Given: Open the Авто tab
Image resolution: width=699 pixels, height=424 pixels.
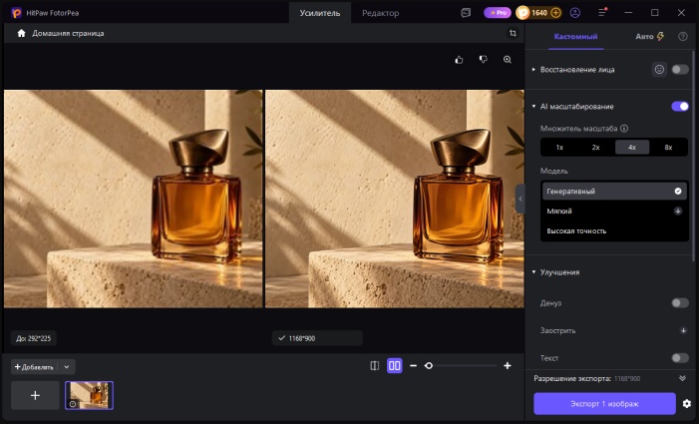Looking at the screenshot, I should point(650,37).
